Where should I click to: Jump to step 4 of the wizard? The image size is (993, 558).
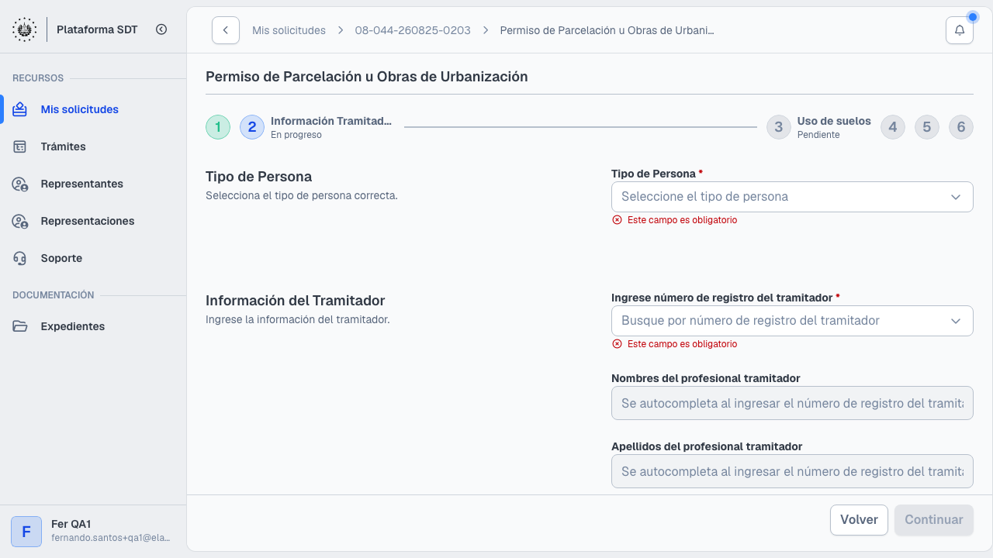pos(893,127)
